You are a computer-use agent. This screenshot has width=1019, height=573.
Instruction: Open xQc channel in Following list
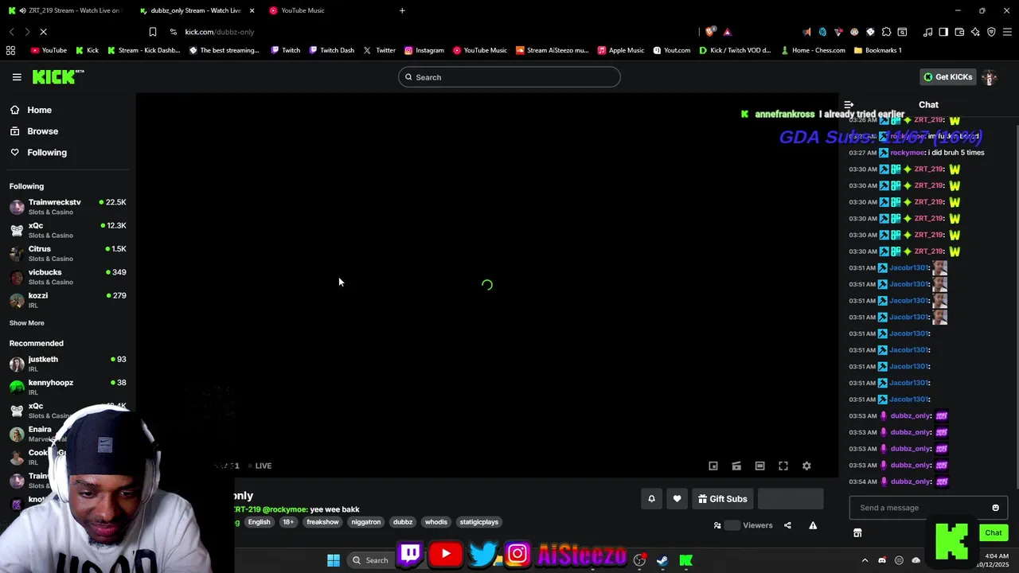tap(67, 230)
